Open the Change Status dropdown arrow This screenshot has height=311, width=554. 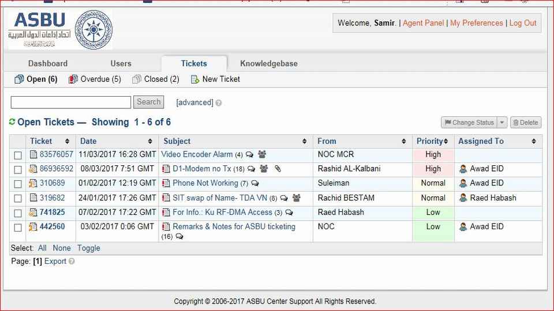pyautogui.click(x=501, y=122)
